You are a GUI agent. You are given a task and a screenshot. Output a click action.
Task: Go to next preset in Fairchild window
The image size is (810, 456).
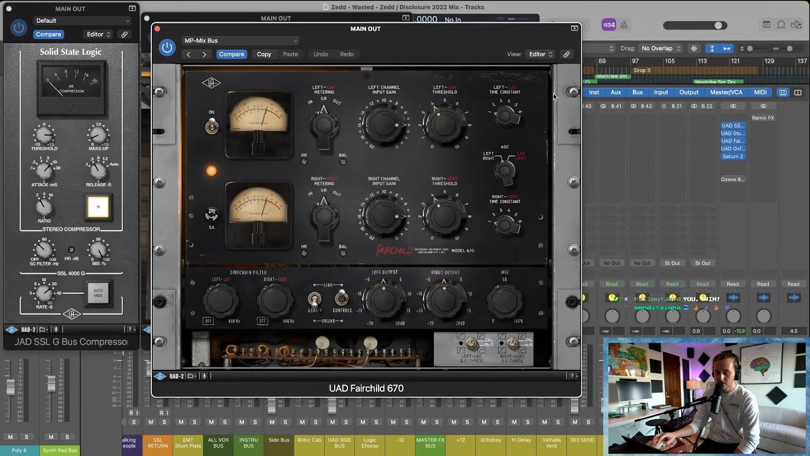coord(204,54)
